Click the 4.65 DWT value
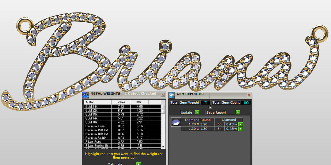Screen dimensions: 331x165 coord(139,107)
